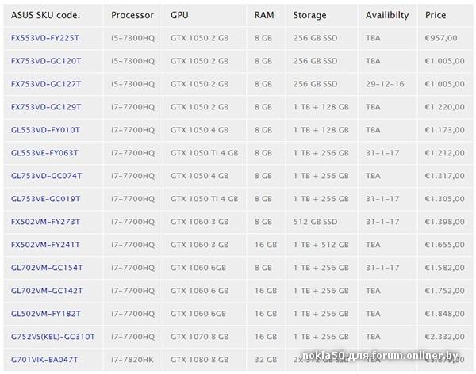Click the Price column header
This screenshot has height=374, width=476.
tap(436, 15)
